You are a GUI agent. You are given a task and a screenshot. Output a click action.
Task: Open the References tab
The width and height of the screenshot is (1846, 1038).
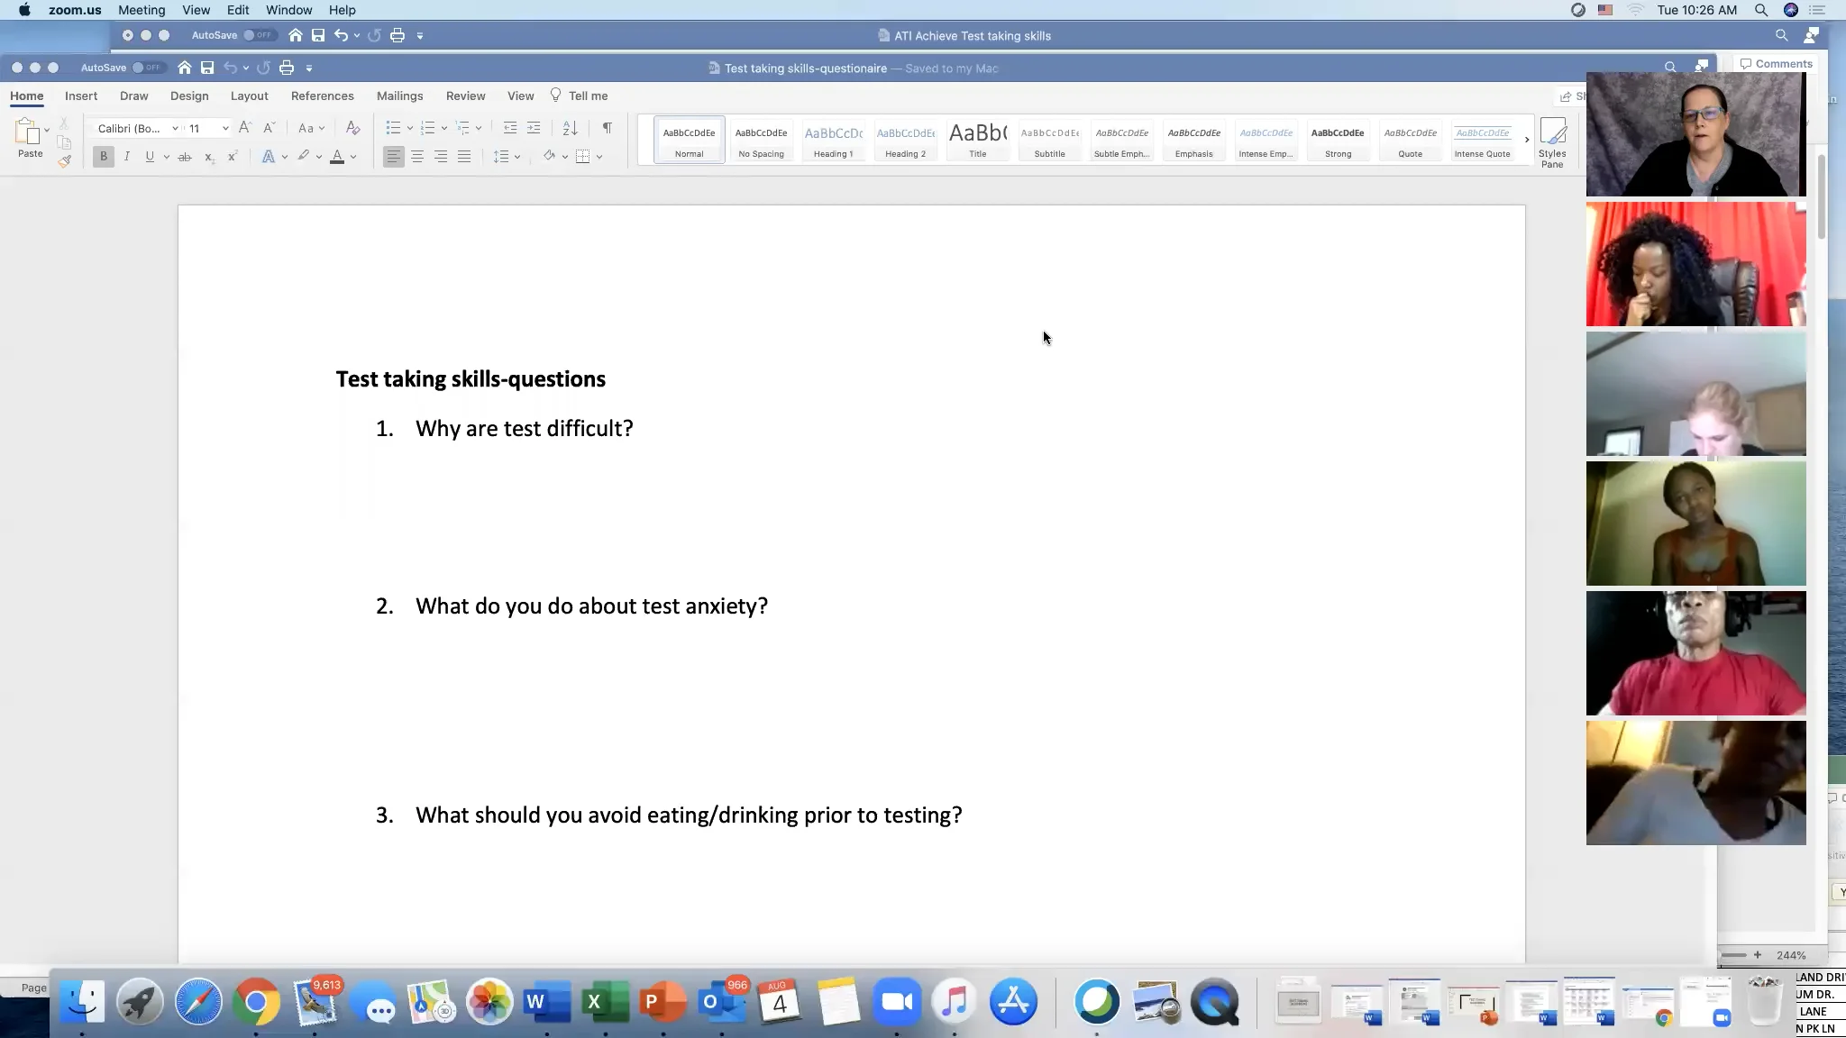tap(322, 96)
